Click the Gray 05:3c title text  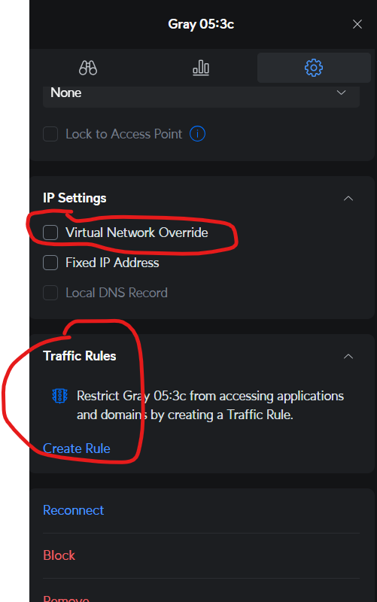pos(201,24)
